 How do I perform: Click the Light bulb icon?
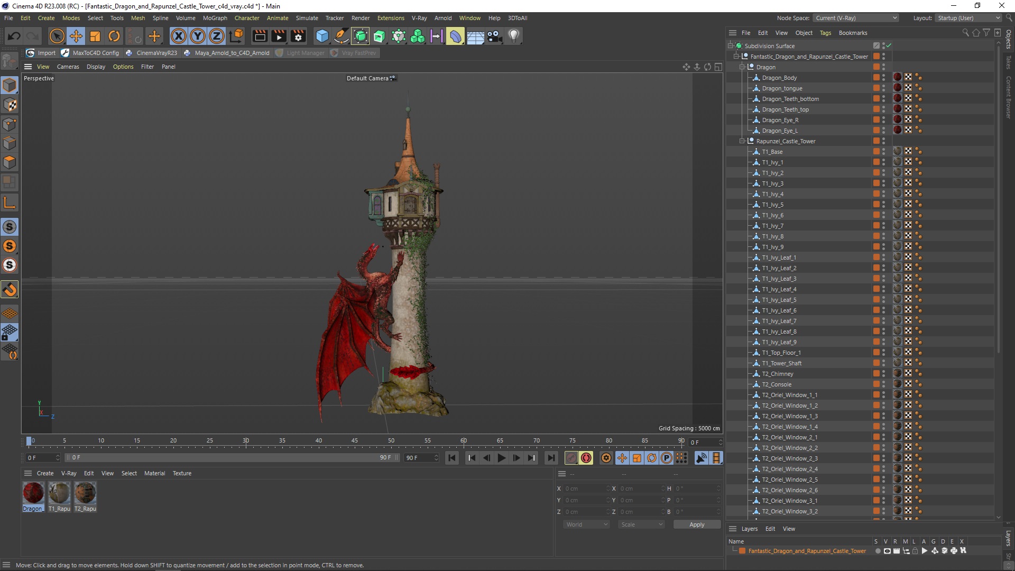[x=514, y=36]
